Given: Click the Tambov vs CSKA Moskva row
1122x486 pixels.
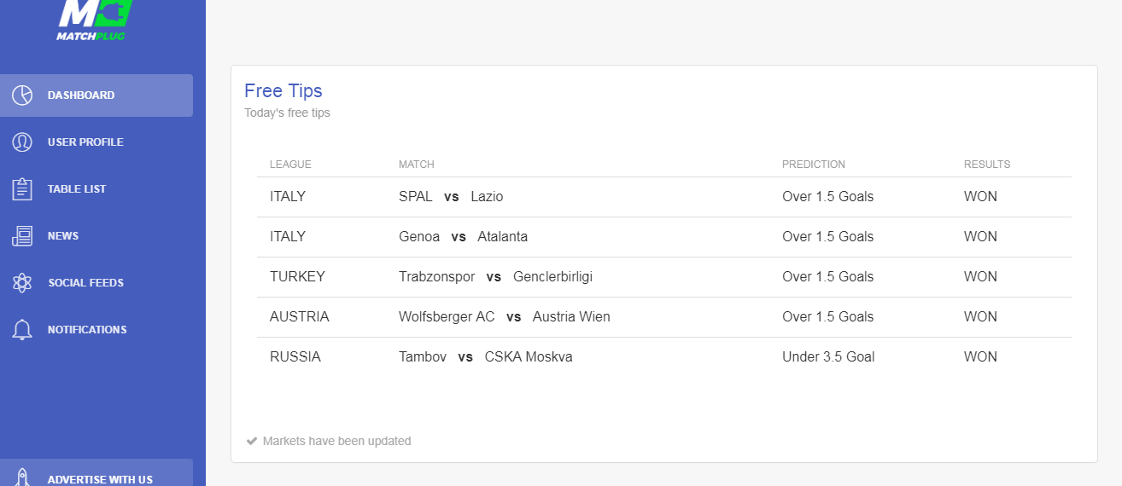Looking at the screenshot, I should [485, 357].
